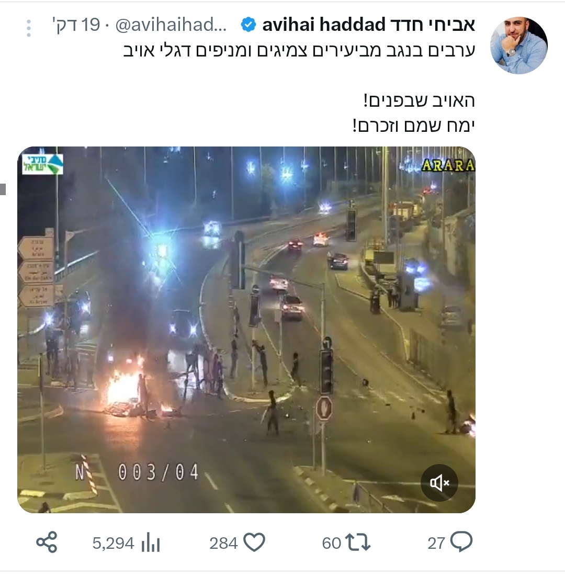Repost using the retweet arrows icon
The width and height of the screenshot is (565, 576).
pos(358,543)
